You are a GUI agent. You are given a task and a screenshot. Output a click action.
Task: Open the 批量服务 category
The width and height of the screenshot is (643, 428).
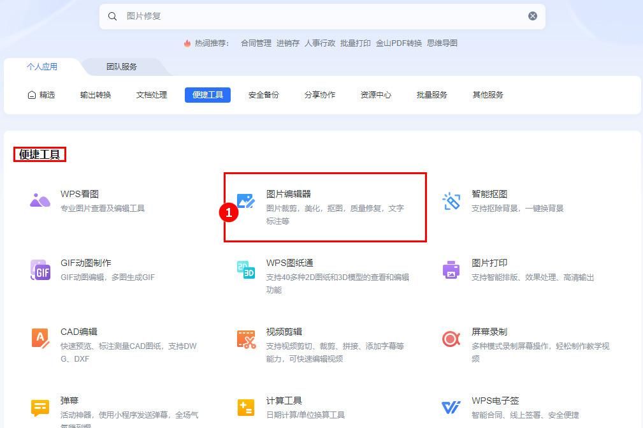click(432, 95)
